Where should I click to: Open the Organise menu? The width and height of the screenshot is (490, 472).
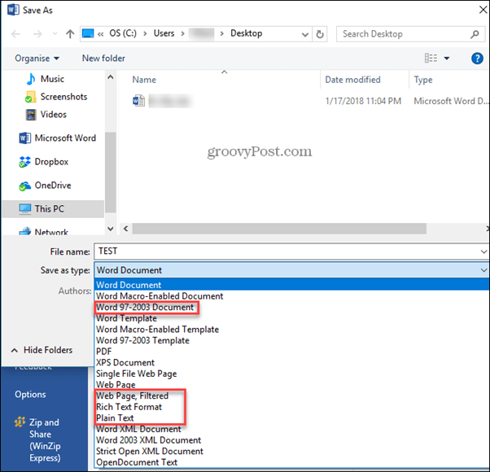tap(37, 58)
